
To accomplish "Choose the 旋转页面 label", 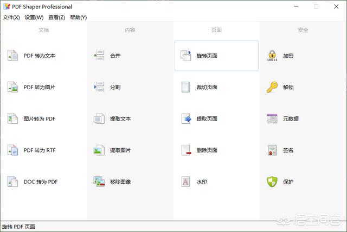I will (x=207, y=56).
